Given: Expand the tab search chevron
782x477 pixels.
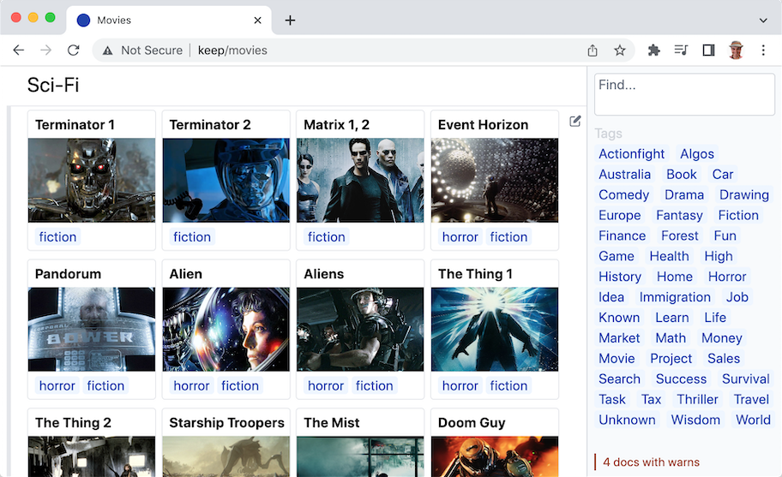Looking at the screenshot, I should pyautogui.click(x=763, y=21).
